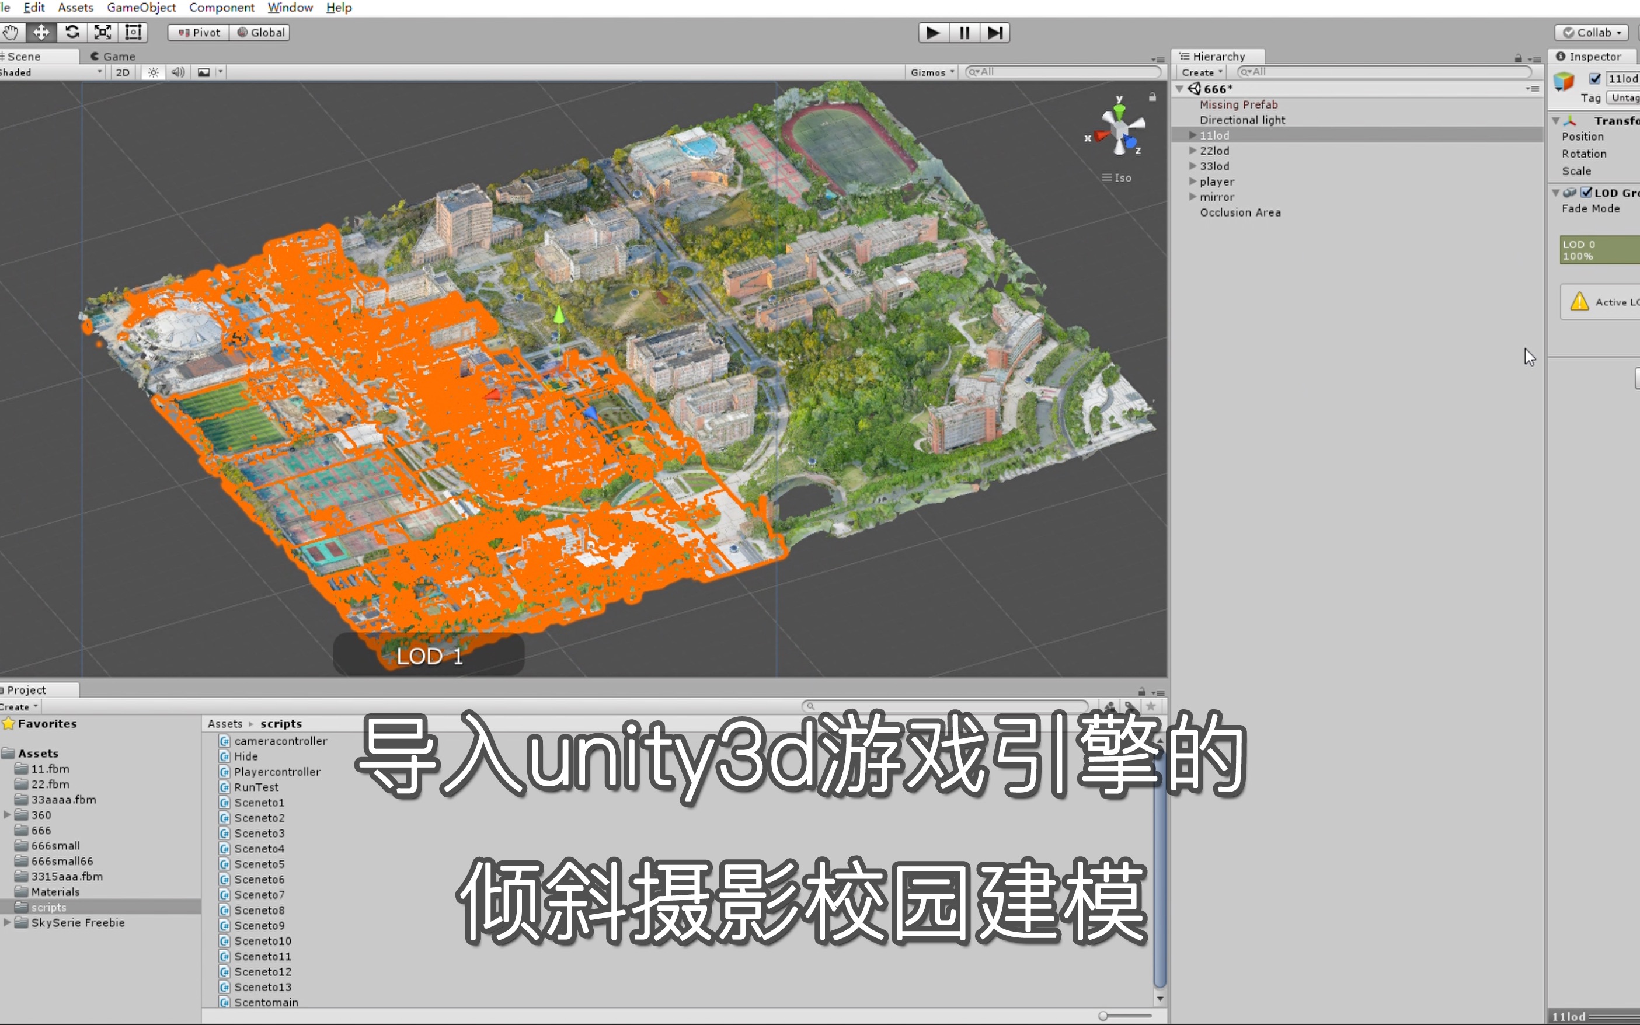Select the Scale tool
This screenshot has height=1025, width=1640.
pyautogui.click(x=102, y=32)
